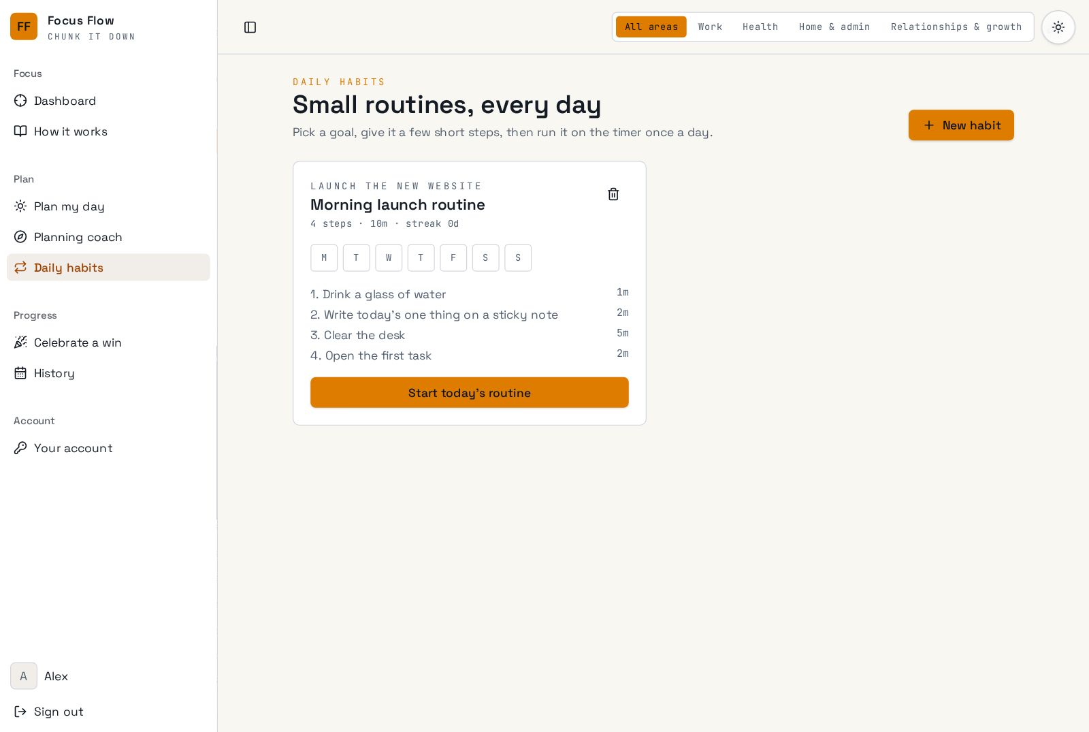1089x732 pixels.
Task: Toggle the M (Monday) day box
Action: pyautogui.click(x=324, y=258)
